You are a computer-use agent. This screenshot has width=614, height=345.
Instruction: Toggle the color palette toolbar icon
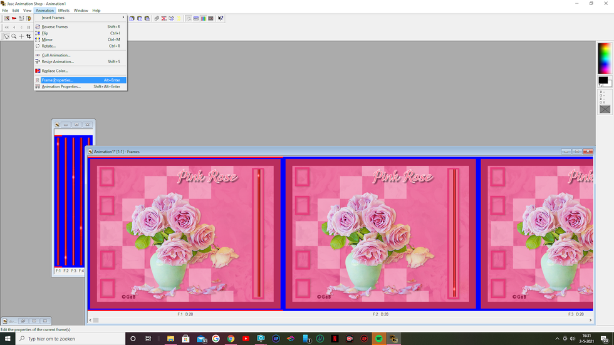click(x=203, y=18)
